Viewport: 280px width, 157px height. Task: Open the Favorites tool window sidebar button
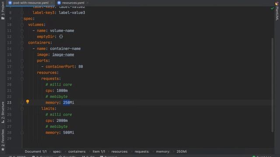pyautogui.click(x=3, y=140)
